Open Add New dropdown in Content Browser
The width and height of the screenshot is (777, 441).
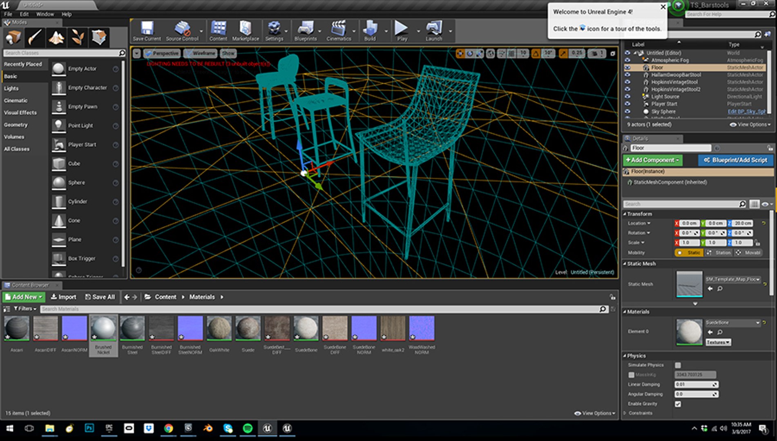(x=24, y=297)
